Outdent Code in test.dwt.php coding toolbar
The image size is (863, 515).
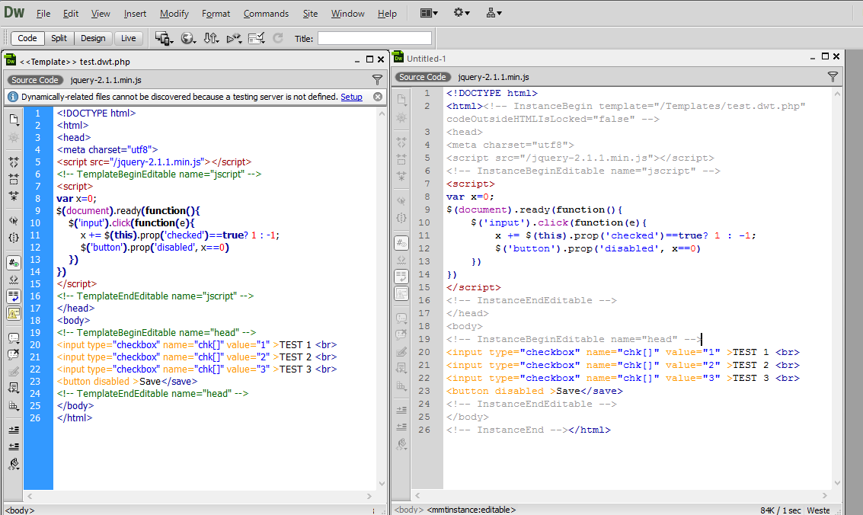[x=14, y=446]
